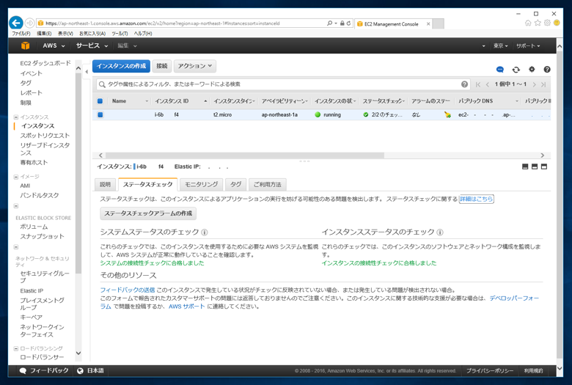The width and height of the screenshot is (572, 385).
Task: Open the プライバシーポリシー footer link
Action: (x=490, y=371)
